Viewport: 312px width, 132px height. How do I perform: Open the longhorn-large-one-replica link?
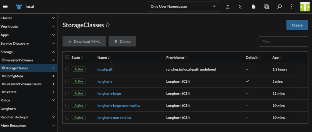click(x=119, y=105)
